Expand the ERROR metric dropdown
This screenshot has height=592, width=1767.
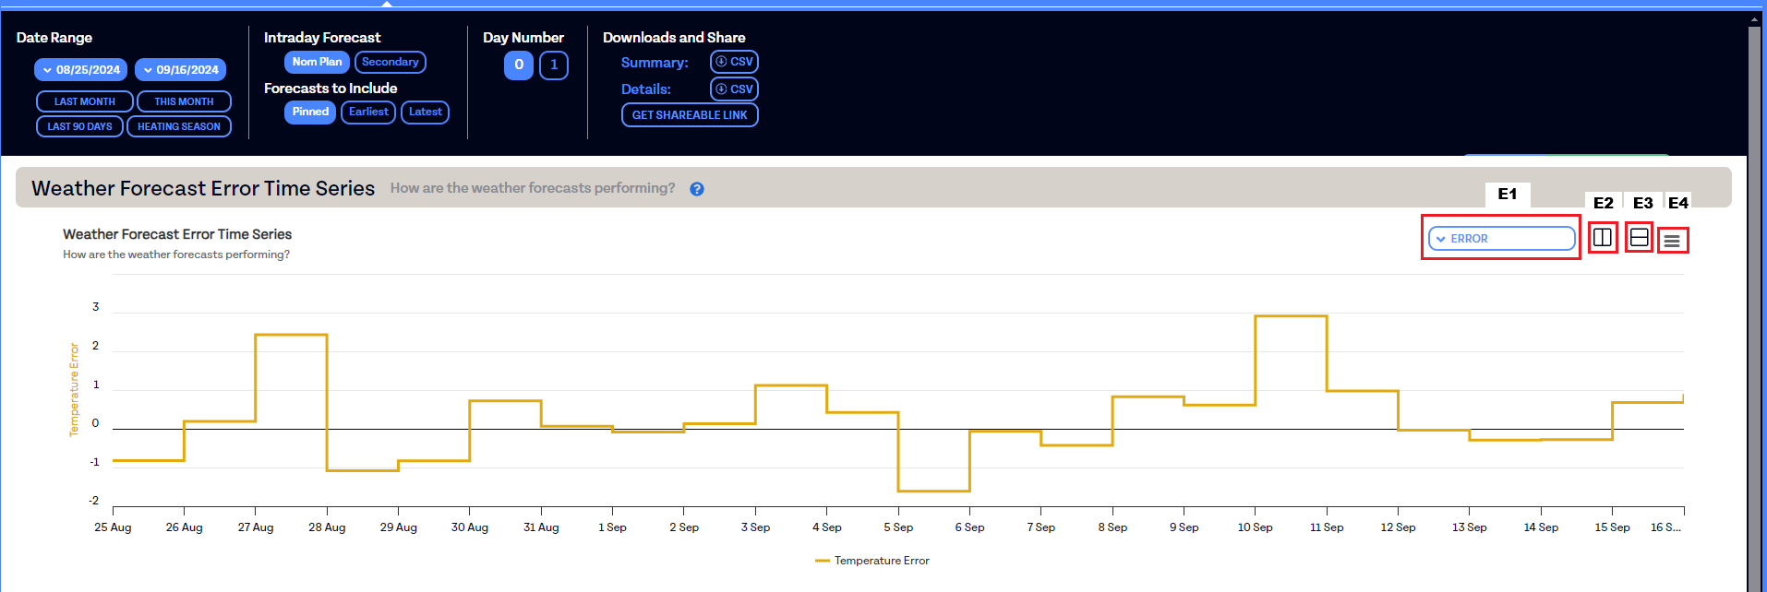(x=1502, y=239)
